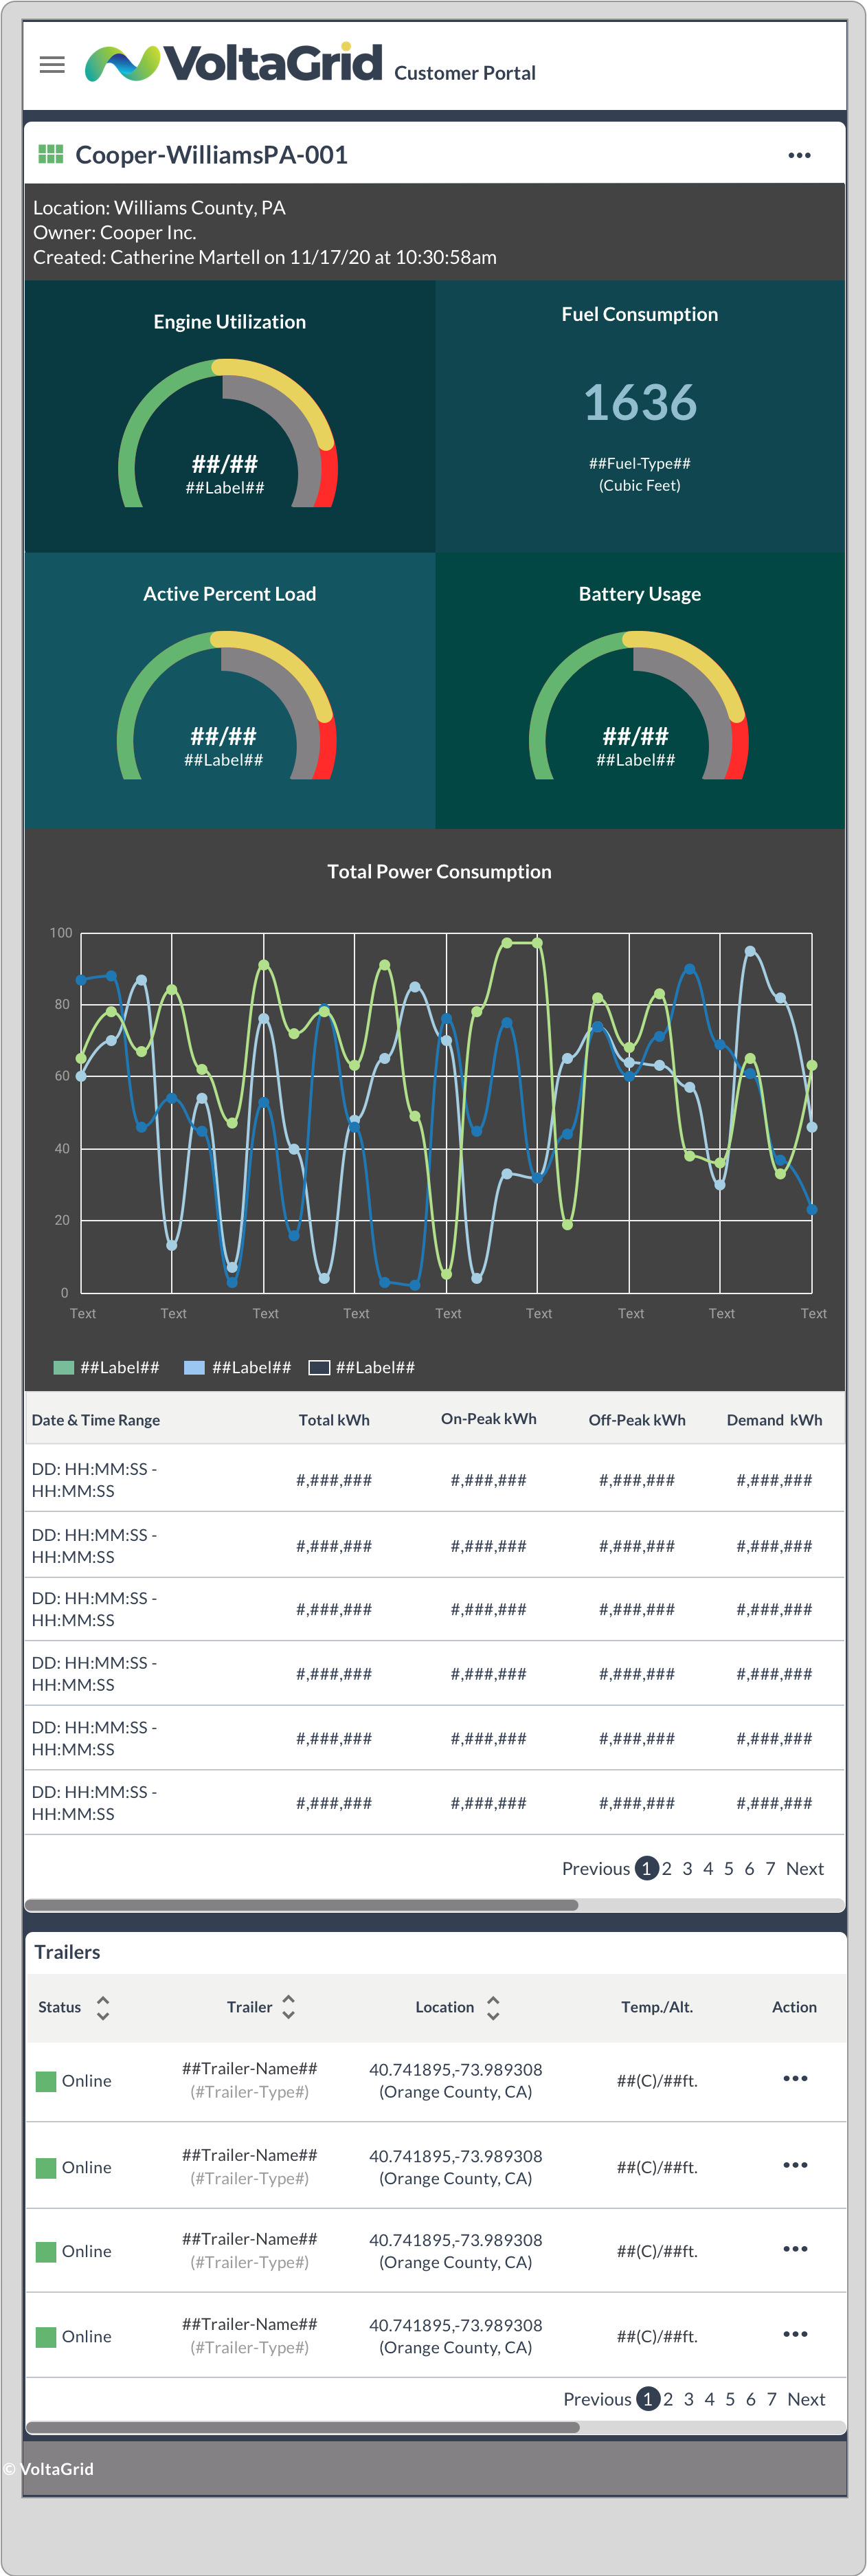Open action menu for fourth trailer row
This screenshot has height=2576, width=867.
[x=795, y=2334]
